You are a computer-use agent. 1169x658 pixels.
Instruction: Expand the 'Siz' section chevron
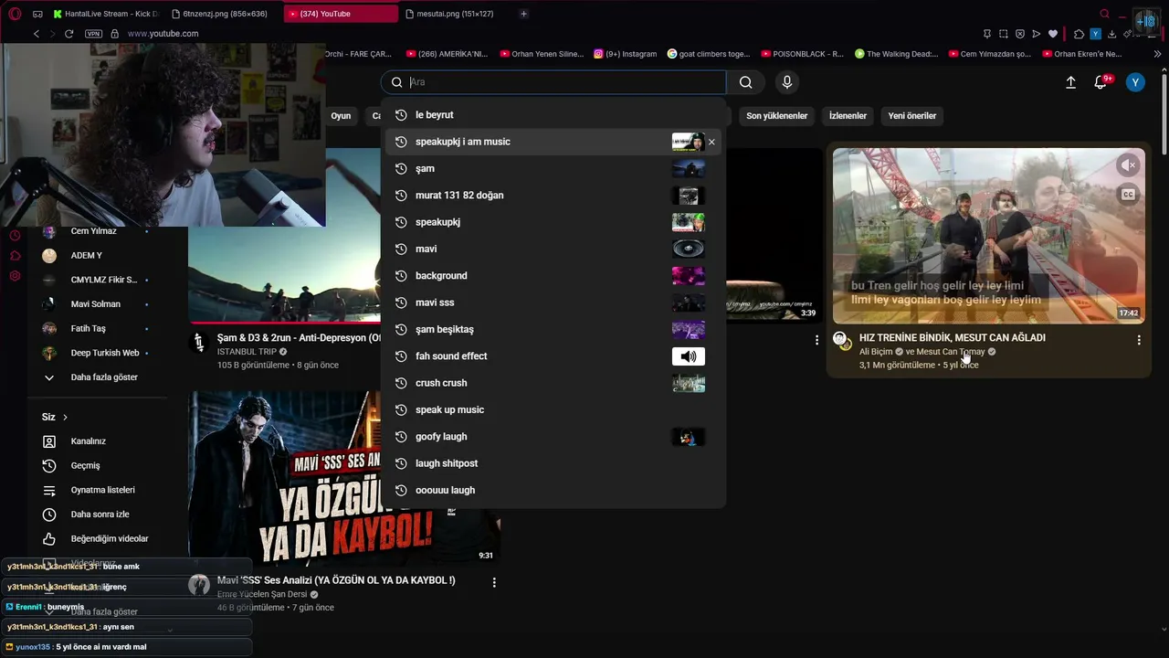[x=65, y=418]
